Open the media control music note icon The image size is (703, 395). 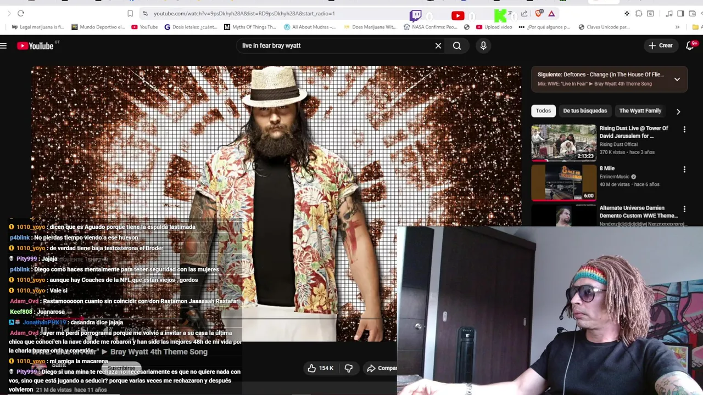coord(669,13)
